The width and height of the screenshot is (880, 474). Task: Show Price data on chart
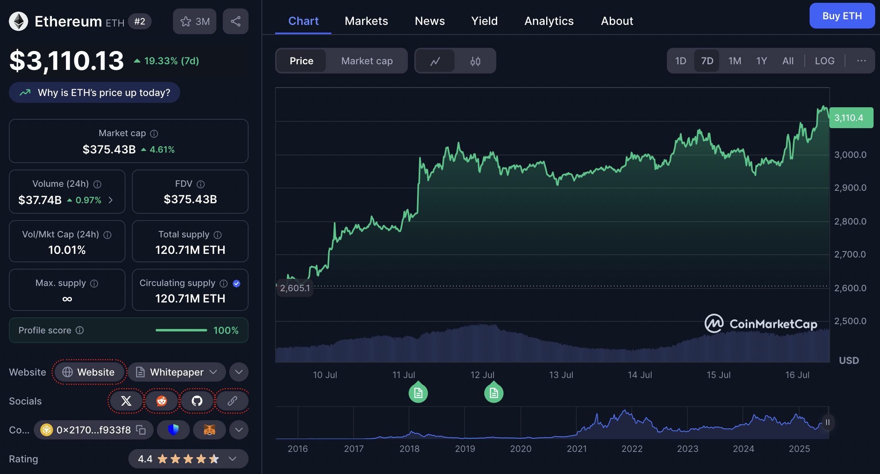coord(301,61)
